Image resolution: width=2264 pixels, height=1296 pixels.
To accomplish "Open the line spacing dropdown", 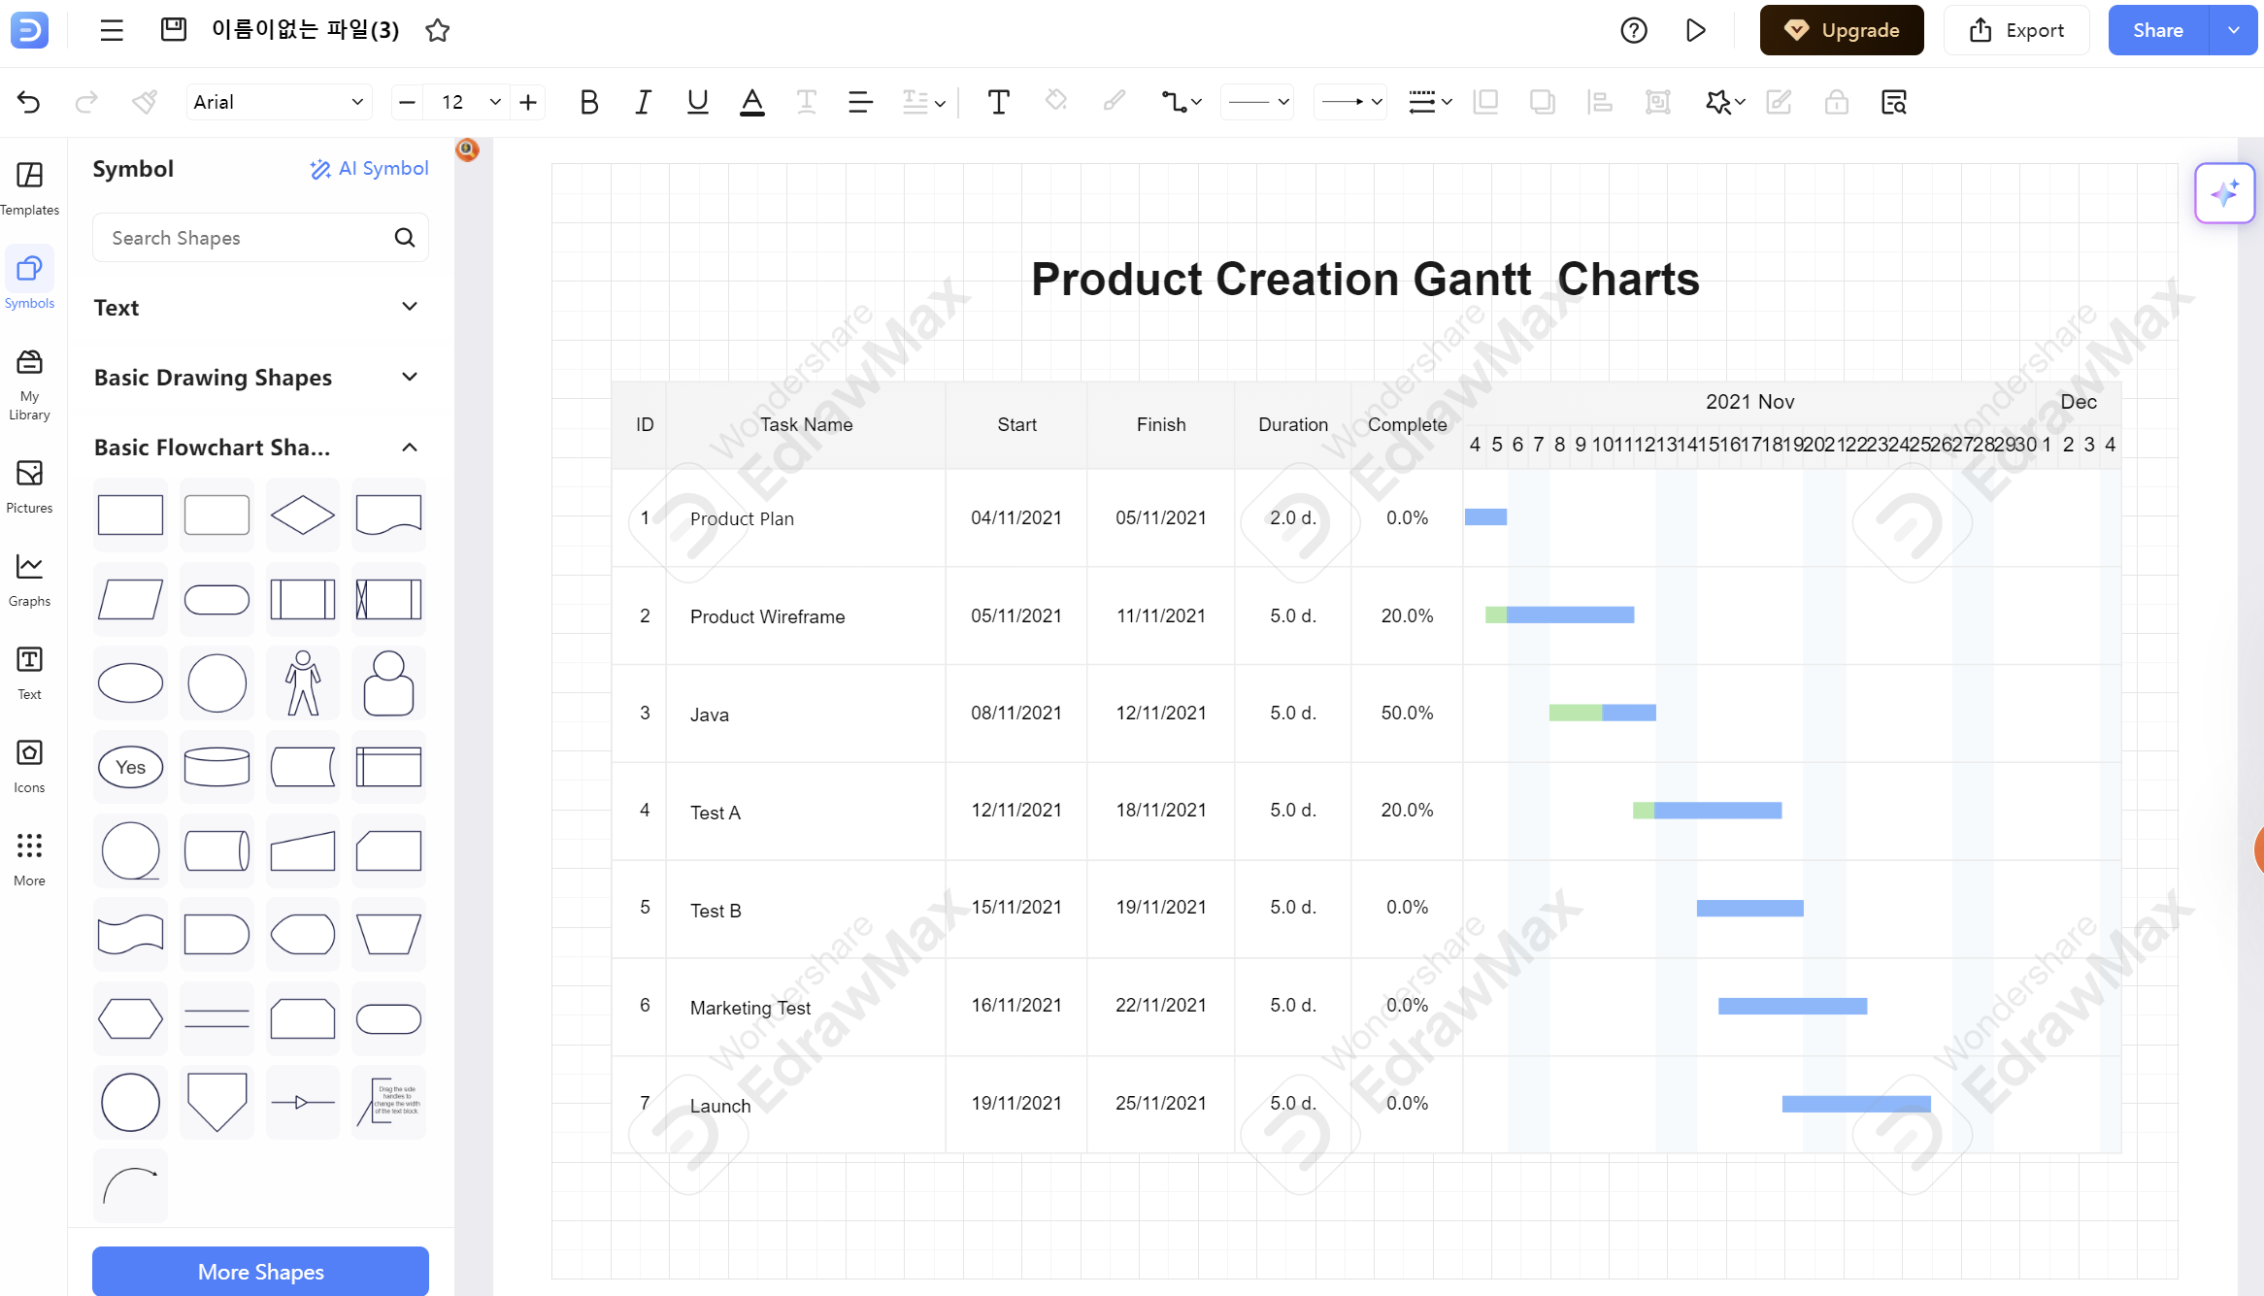I will tap(923, 102).
